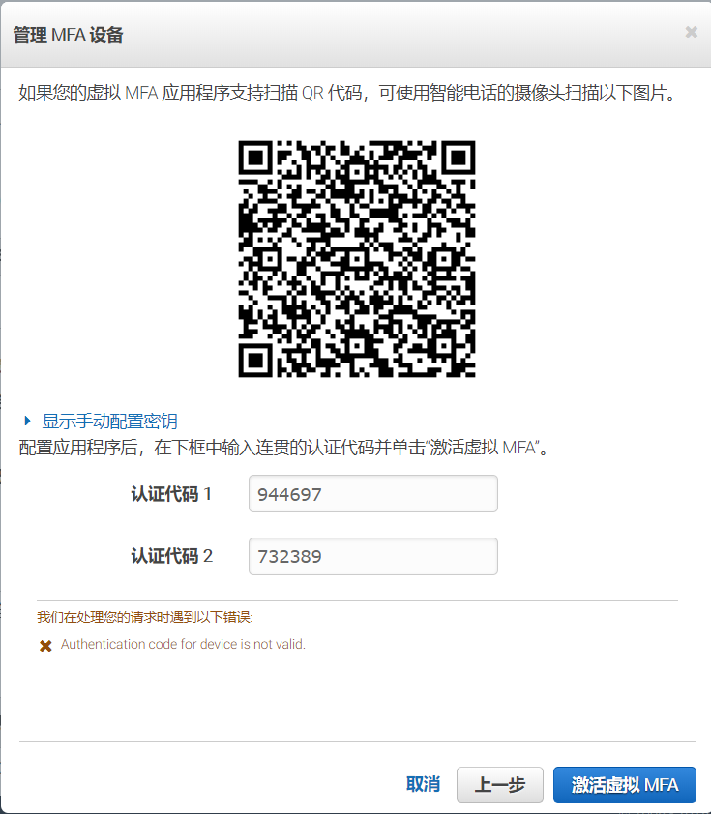Click the 我们在处理您的请求时遇到以下错误 heading
Screen dimensions: 711x814
tap(144, 617)
